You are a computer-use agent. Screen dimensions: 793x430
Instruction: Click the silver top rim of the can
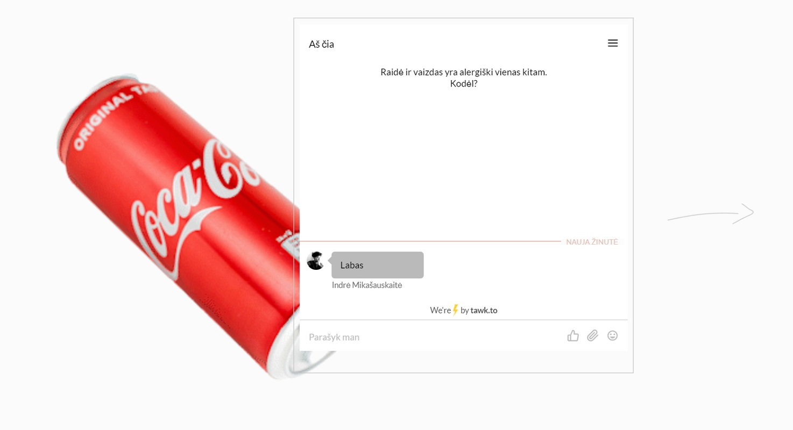point(89,116)
